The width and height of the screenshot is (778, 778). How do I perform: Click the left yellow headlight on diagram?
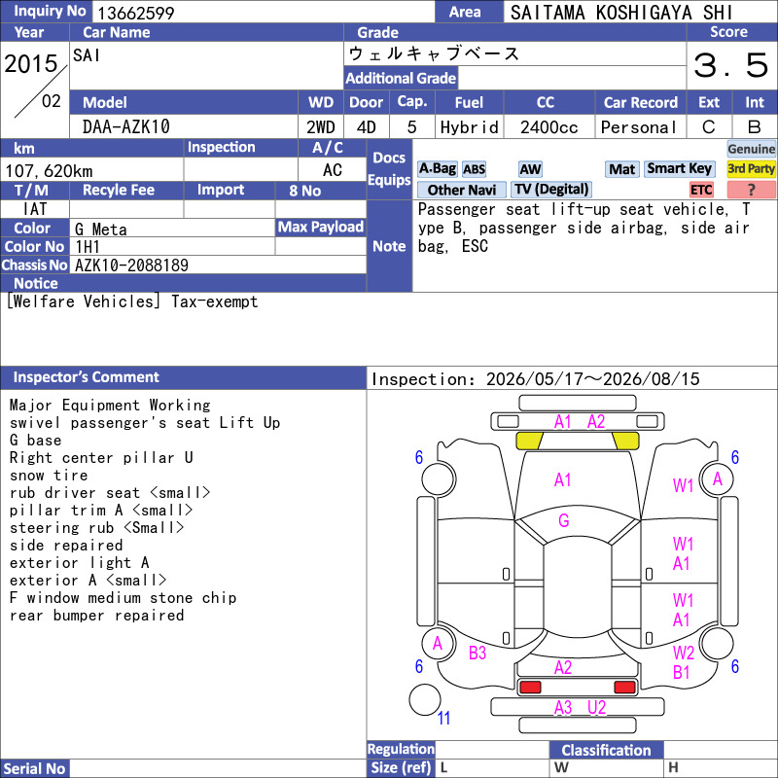coord(529,441)
